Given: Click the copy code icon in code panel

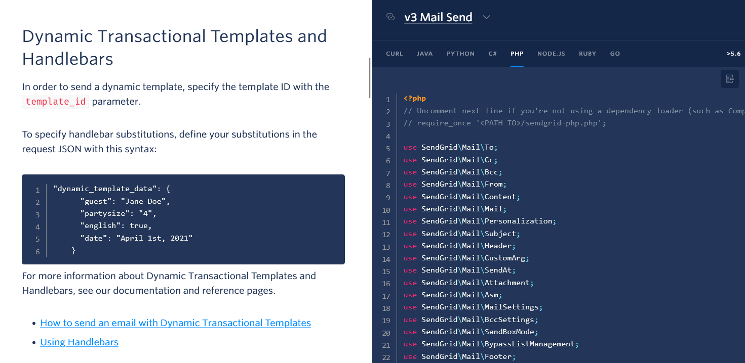Looking at the screenshot, I should coord(730,79).
